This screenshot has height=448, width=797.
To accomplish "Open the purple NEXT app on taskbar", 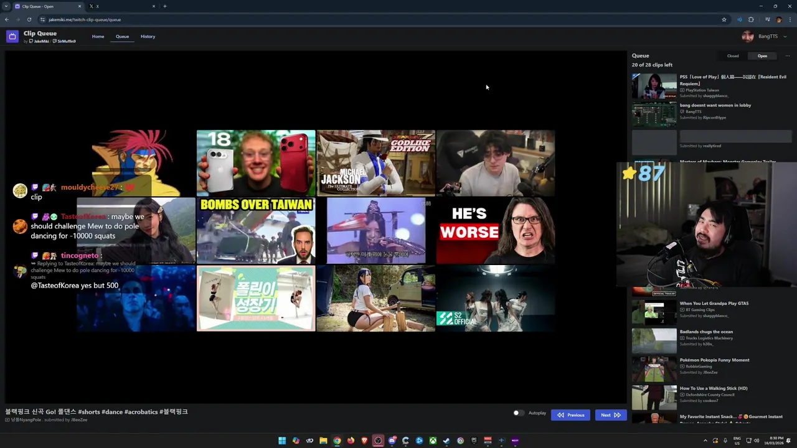I will point(515,441).
